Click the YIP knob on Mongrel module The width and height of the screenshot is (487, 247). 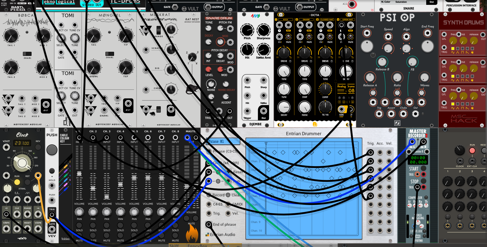(x=126, y=36)
